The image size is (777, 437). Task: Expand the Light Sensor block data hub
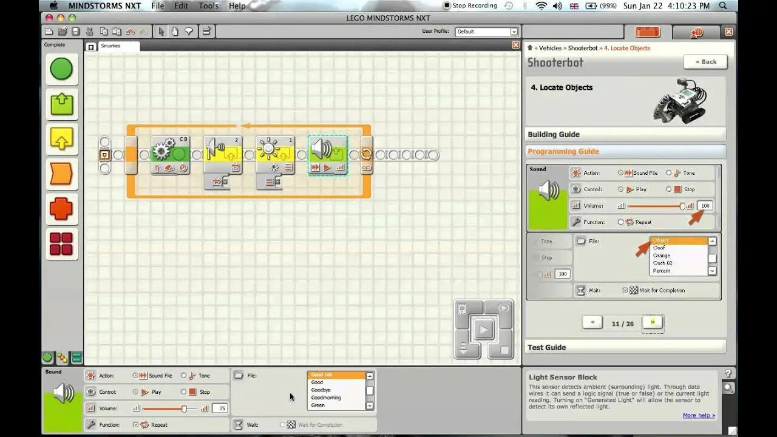coord(270,181)
